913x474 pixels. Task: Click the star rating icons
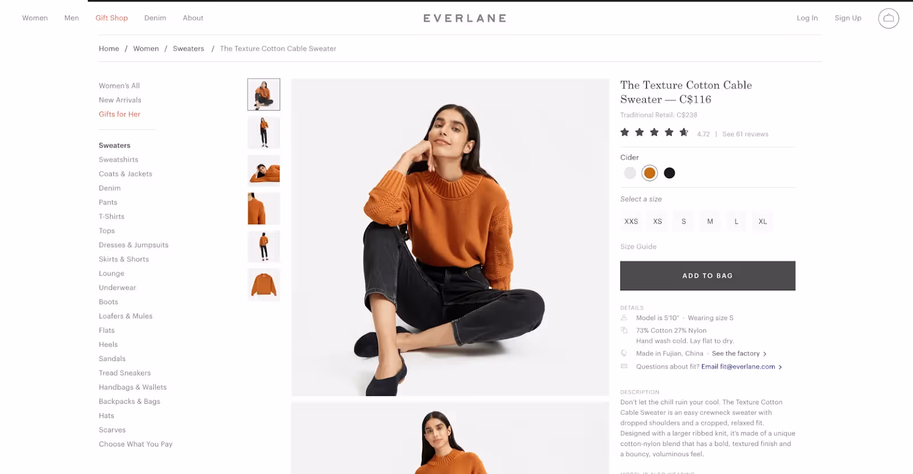(655, 133)
